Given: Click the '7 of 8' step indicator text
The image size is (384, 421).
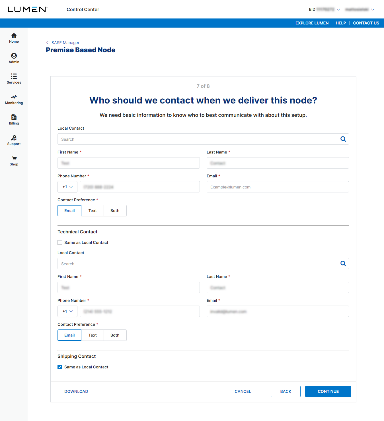Looking at the screenshot, I should 203,86.
